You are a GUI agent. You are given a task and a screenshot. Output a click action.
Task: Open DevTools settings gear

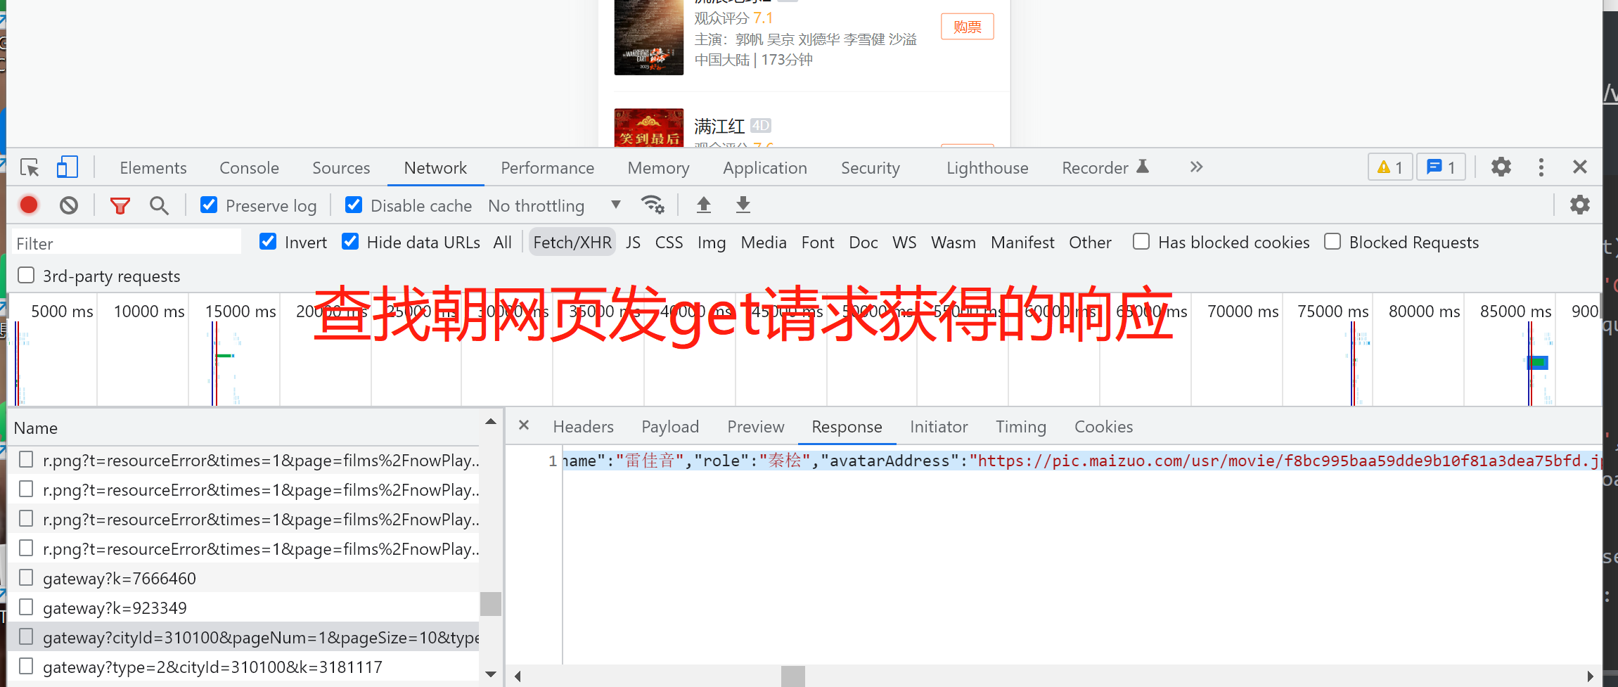point(1501,167)
